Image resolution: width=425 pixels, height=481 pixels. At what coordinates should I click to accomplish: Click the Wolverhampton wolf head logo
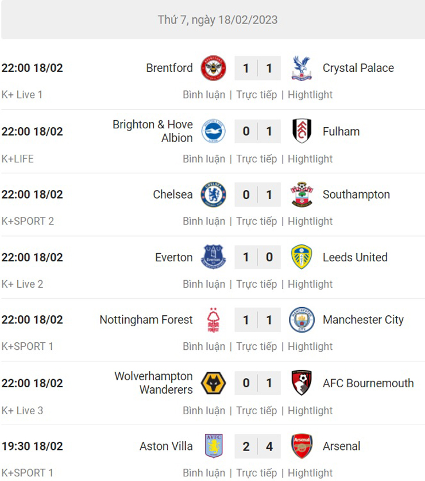pyautogui.click(x=214, y=383)
